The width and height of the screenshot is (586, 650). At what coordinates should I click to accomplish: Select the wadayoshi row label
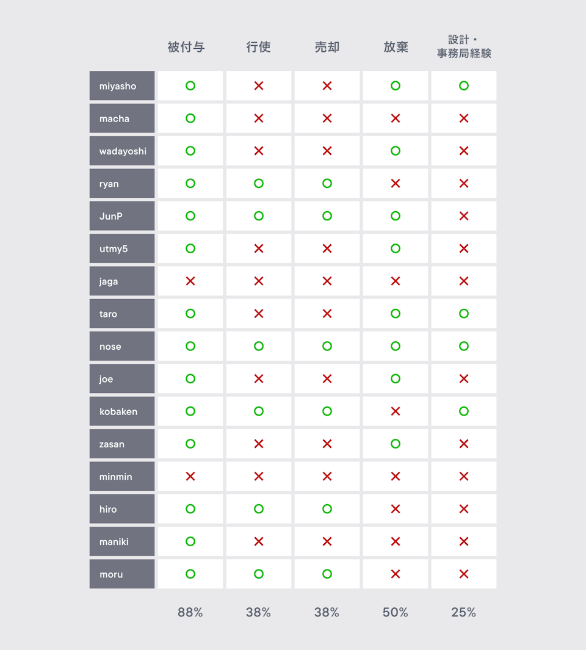click(x=122, y=151)
